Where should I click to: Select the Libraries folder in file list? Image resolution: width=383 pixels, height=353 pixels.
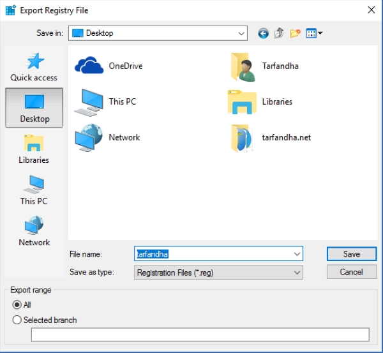click(x=260, y=101)
